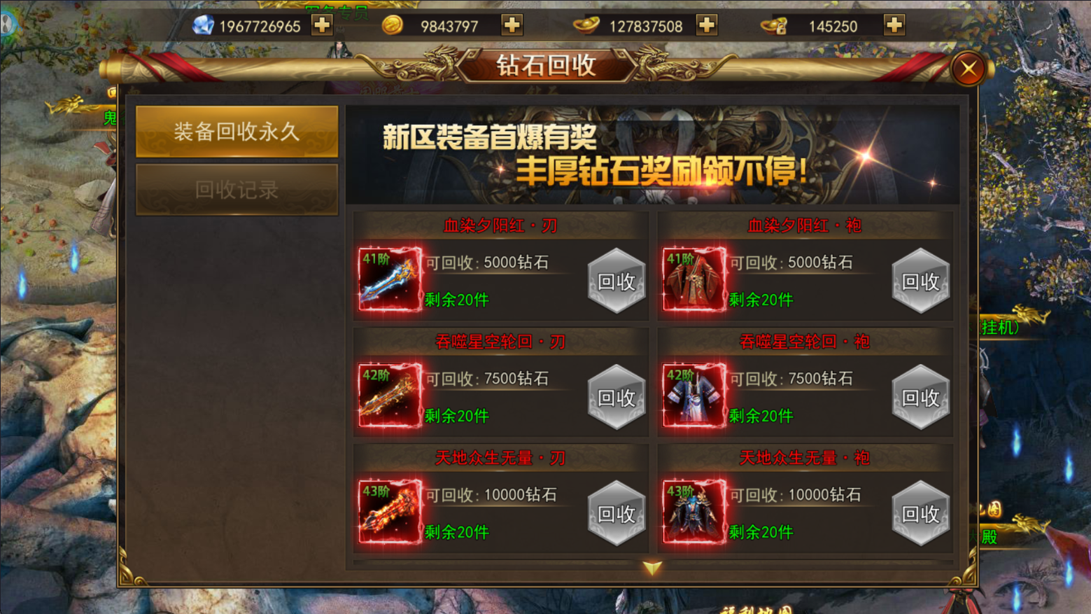
Task: Select the 41阶 血染夕阳红·袍 robe icon
Action: click(694, 279)
